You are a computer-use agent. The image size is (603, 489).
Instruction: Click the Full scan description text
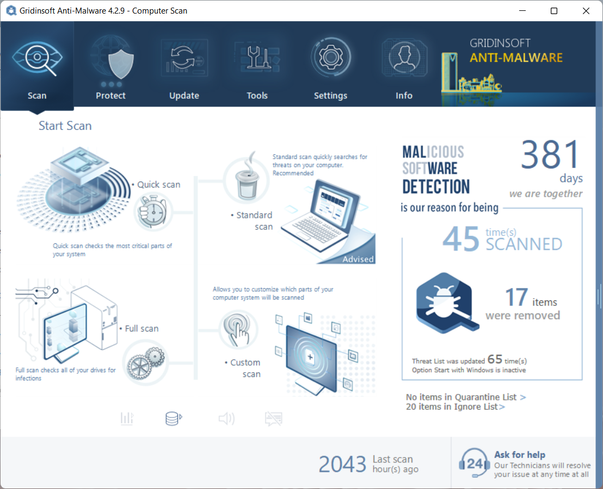[65, 374]
